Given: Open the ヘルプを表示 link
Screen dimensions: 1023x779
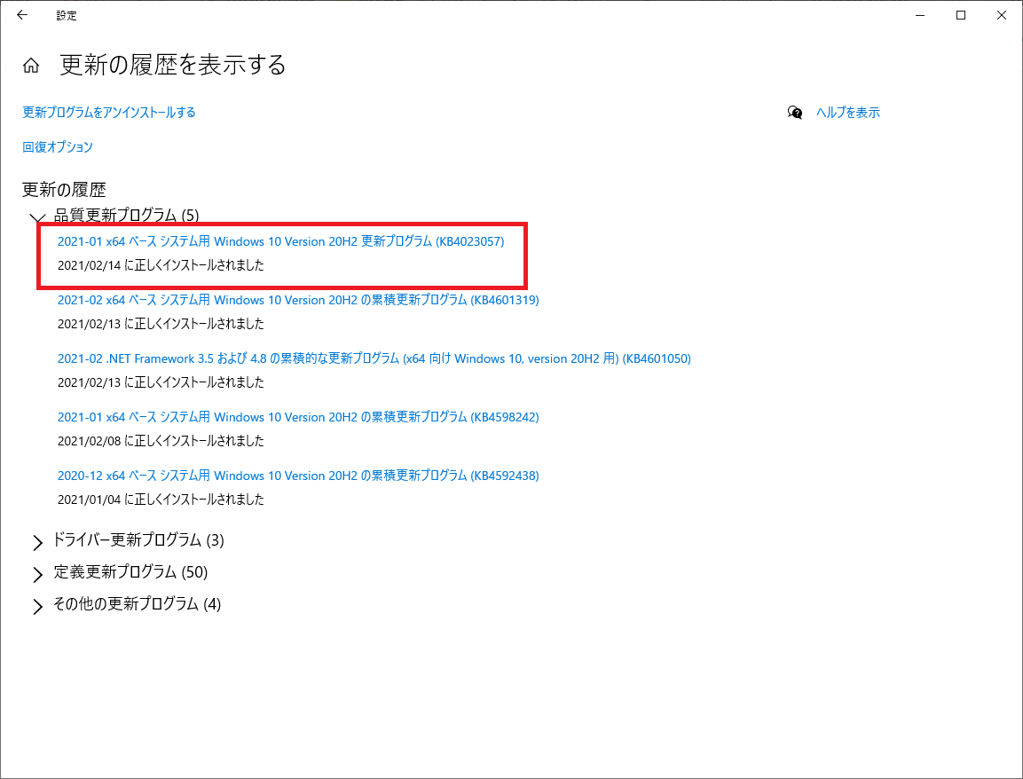Looking at the screenshot, I should coord(847,113).
